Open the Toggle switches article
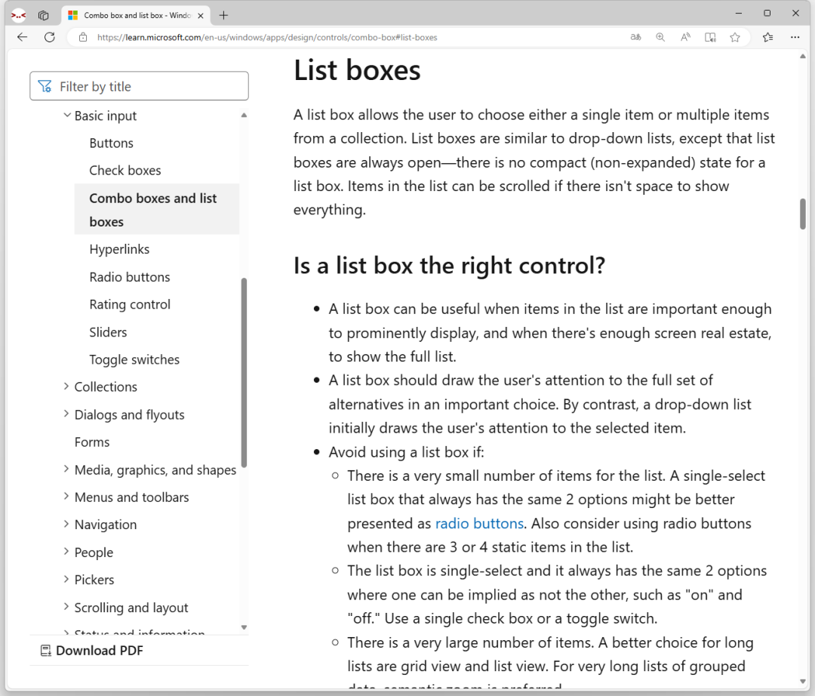Viewport: 815px width, 696px height. [x=134, y=359]
